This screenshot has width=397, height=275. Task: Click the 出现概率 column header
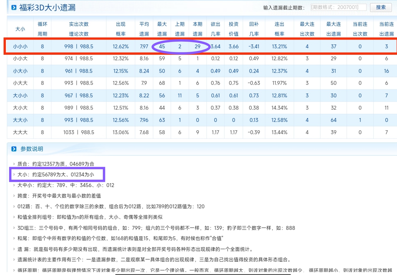pyautogui.click(x=121, y=27)
